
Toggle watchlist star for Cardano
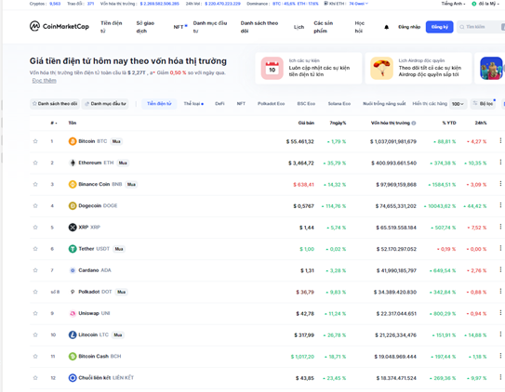pos(35,270)
